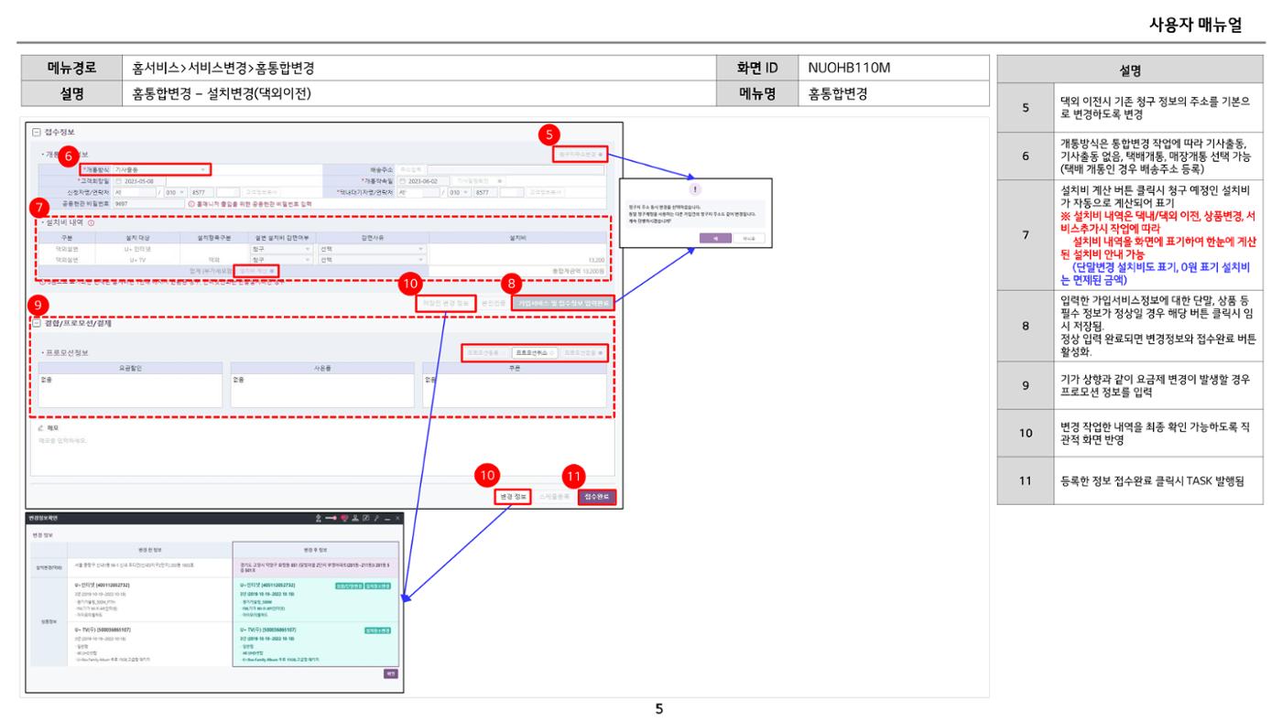
Task: Click the green tag in the 변경 후 U+ TV row
Action: pyautogui.click(x=377, y=630)
